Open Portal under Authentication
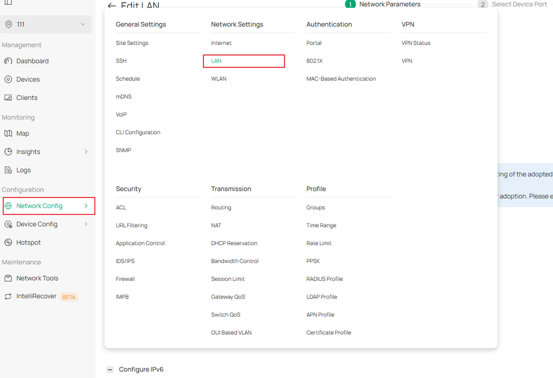Screen dimensions: 553x378 [314, 43]
